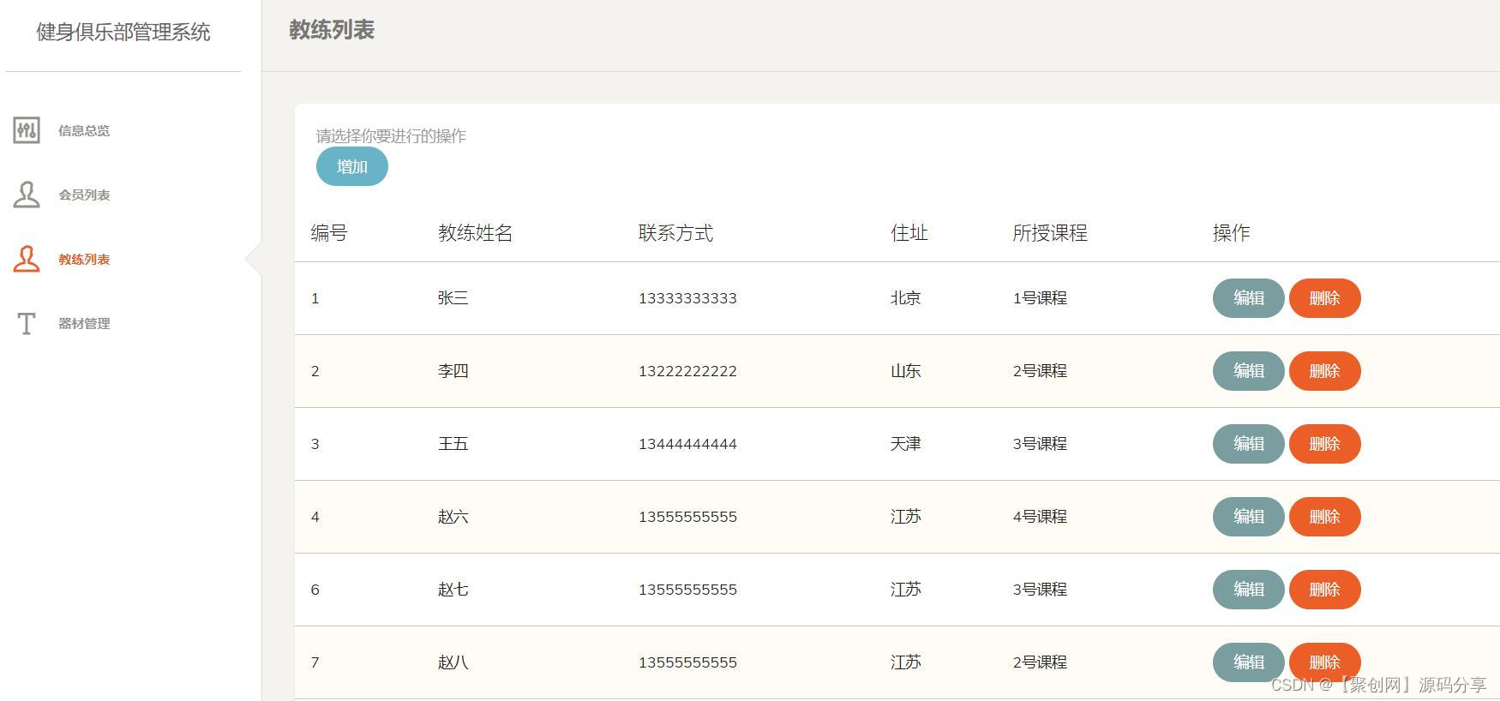The height and width of the screenshot is (701, 1500).
Task: Click the 教练姓名 column header
Action: pyautogui.click(x=475, y=233)
